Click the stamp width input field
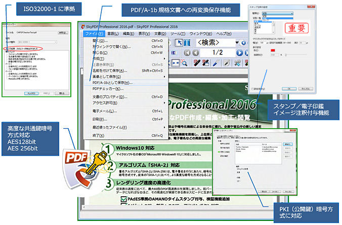Image resolution: width=342 pixels, height=225 pixels. [x=263, y=43]
